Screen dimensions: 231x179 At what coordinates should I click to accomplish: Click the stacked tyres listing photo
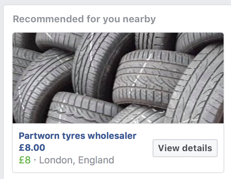(x=118, y=78)
